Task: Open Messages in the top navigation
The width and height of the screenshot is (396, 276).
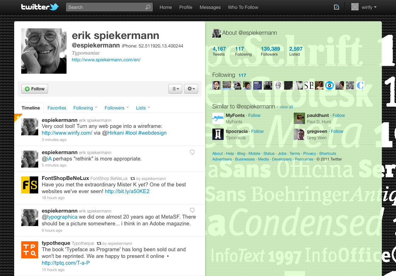Action: coord(210,7)
